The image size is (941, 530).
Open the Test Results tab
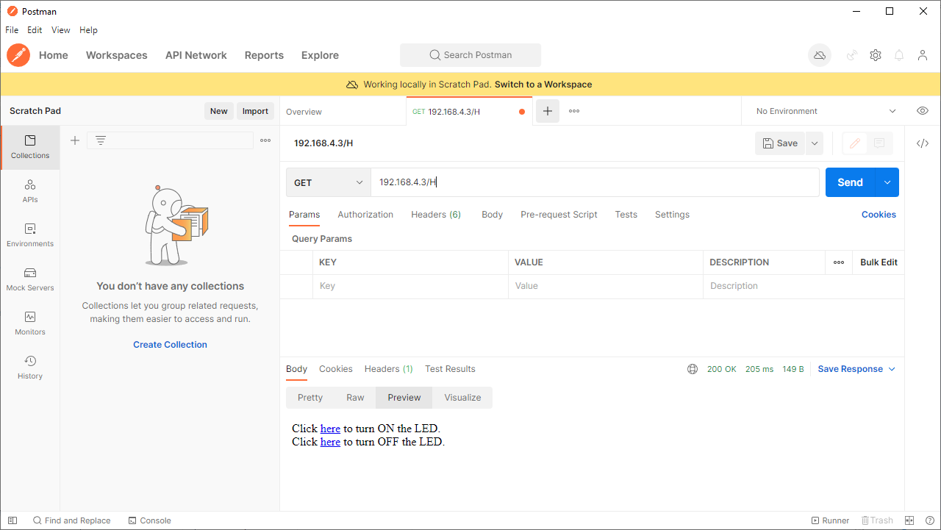coord(450,369)
